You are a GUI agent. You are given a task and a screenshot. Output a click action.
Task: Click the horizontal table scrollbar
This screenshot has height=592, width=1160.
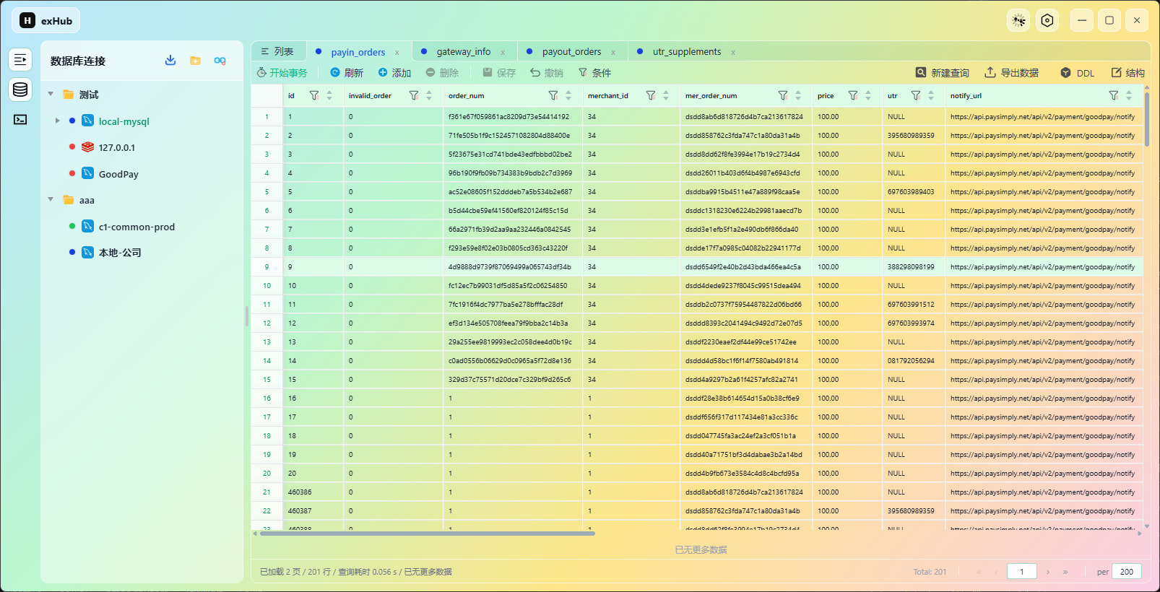(x=427, y=534)
